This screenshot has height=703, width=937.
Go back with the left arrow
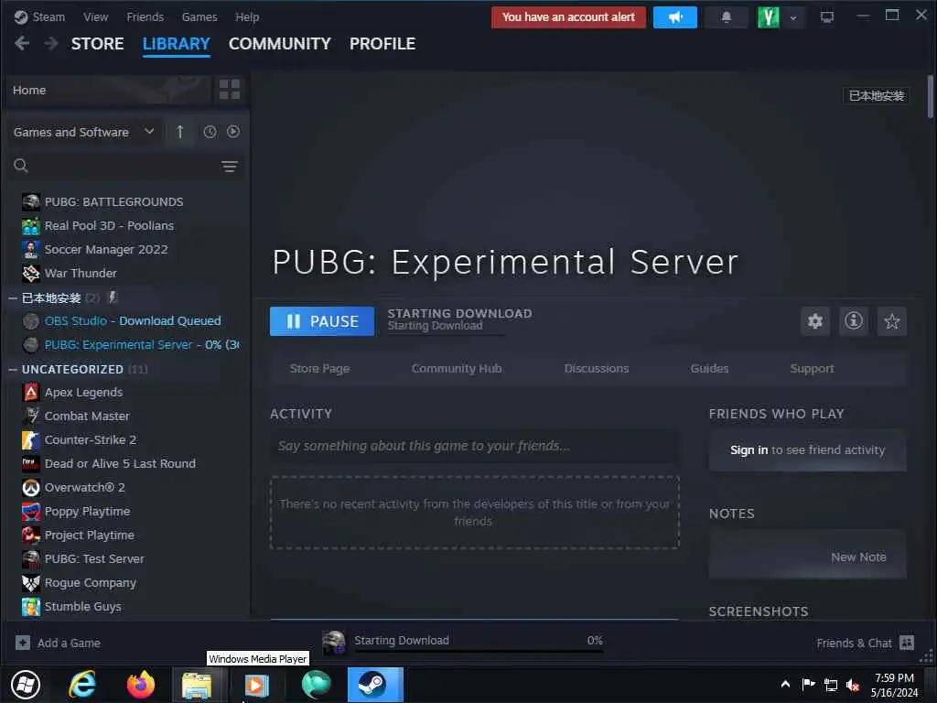22,44
